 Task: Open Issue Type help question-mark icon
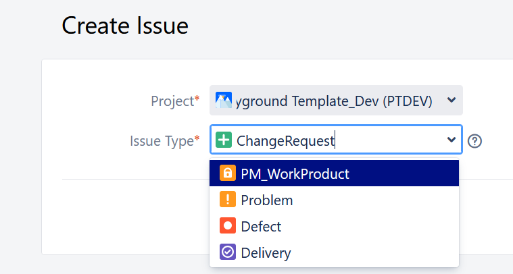pos(475,141)
